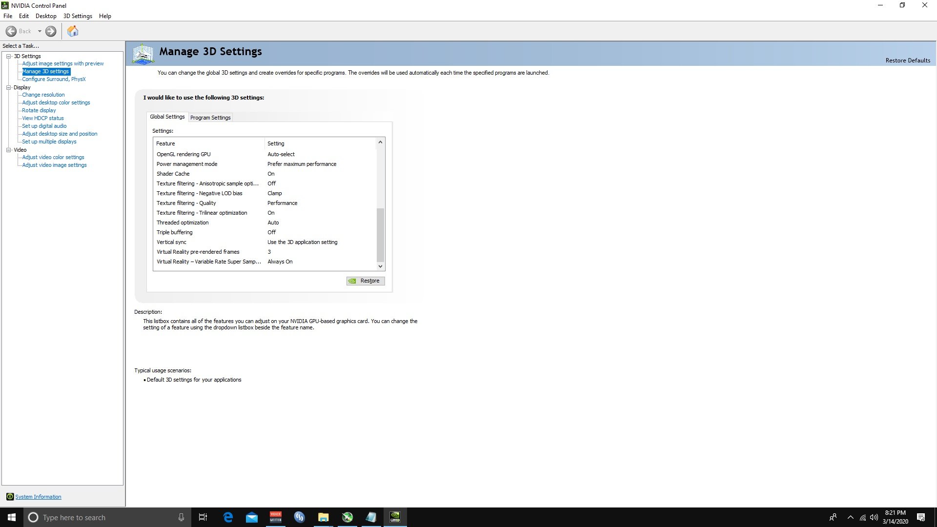Open File Explorer on taskbar

324,517
